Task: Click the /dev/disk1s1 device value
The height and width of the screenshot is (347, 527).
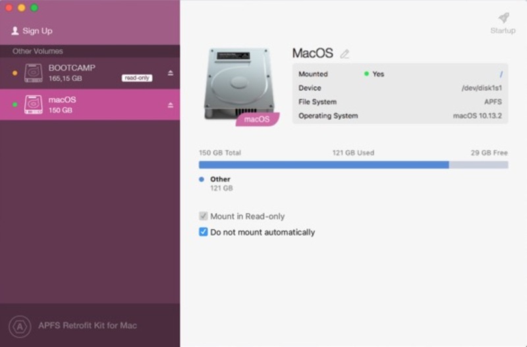Action: [x=482, y=88]
